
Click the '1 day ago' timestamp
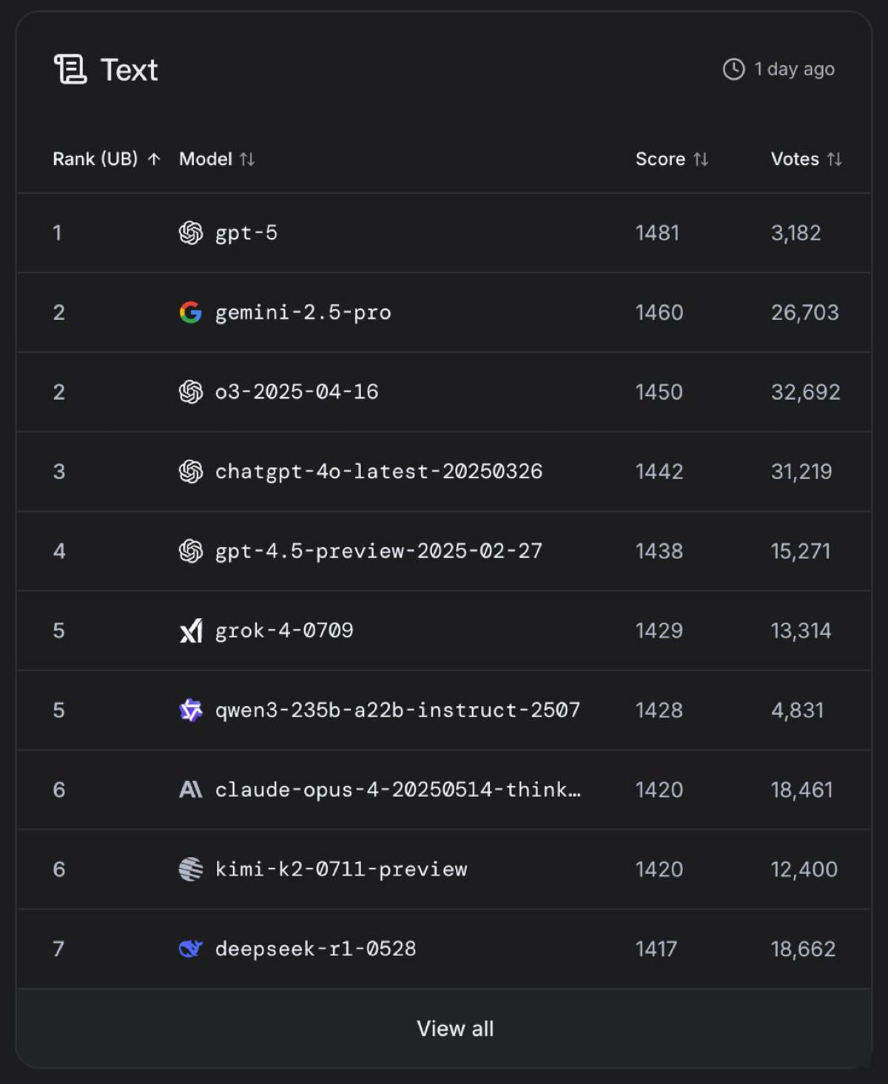click(x=794, y=70)
